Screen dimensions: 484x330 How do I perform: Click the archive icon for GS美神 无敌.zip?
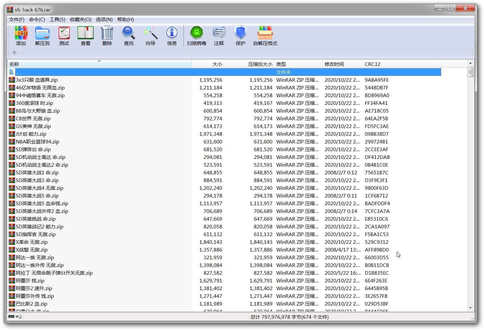point(12,126)
